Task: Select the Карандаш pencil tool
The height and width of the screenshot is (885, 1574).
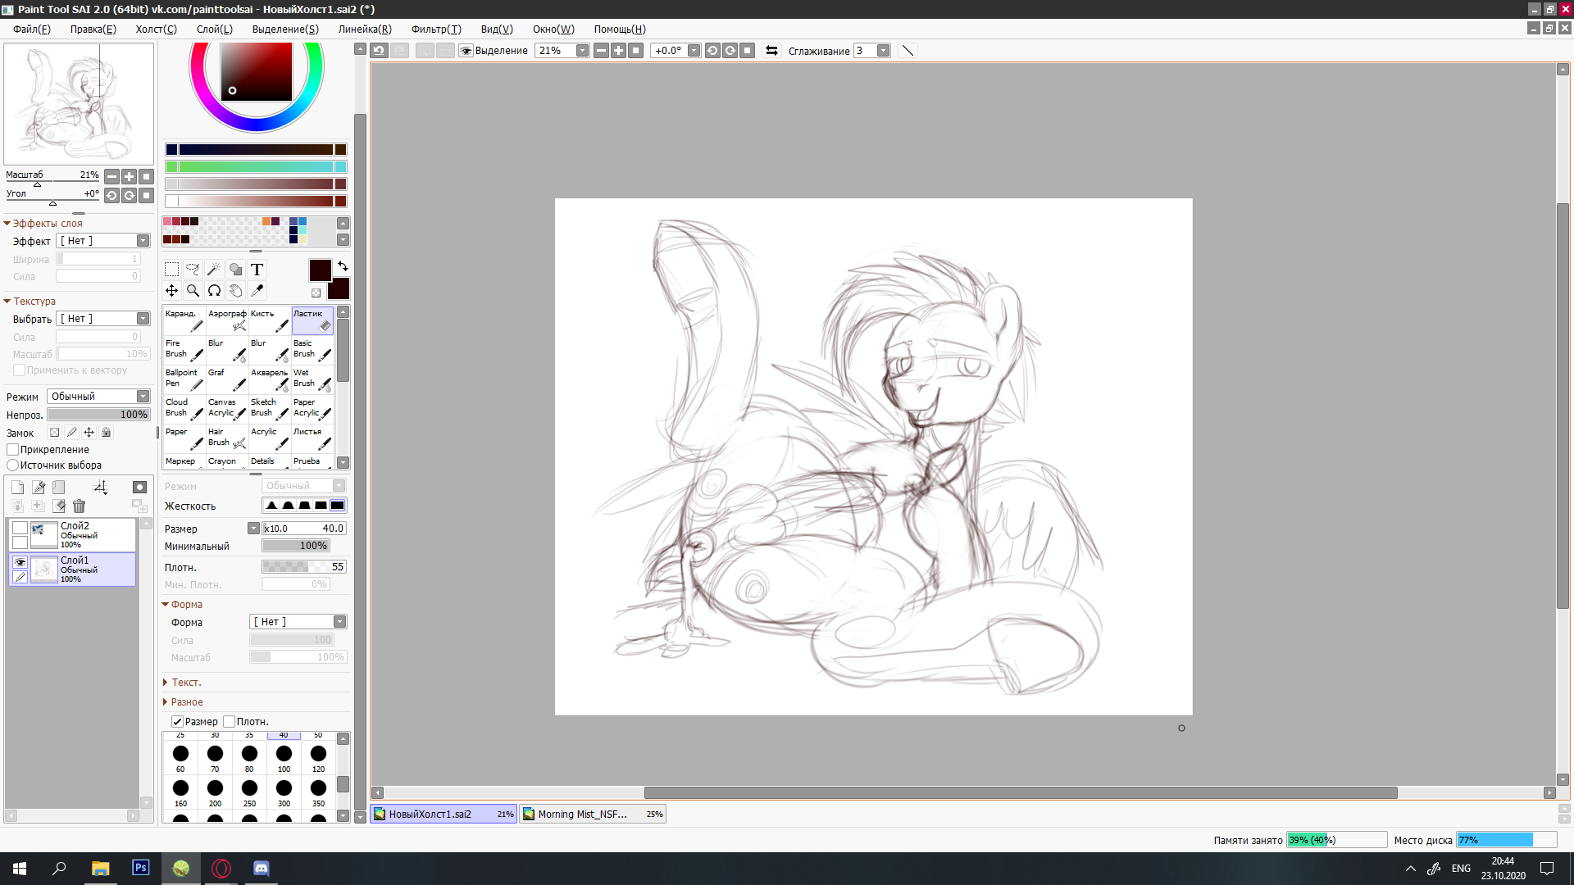Action: (184, 320)
